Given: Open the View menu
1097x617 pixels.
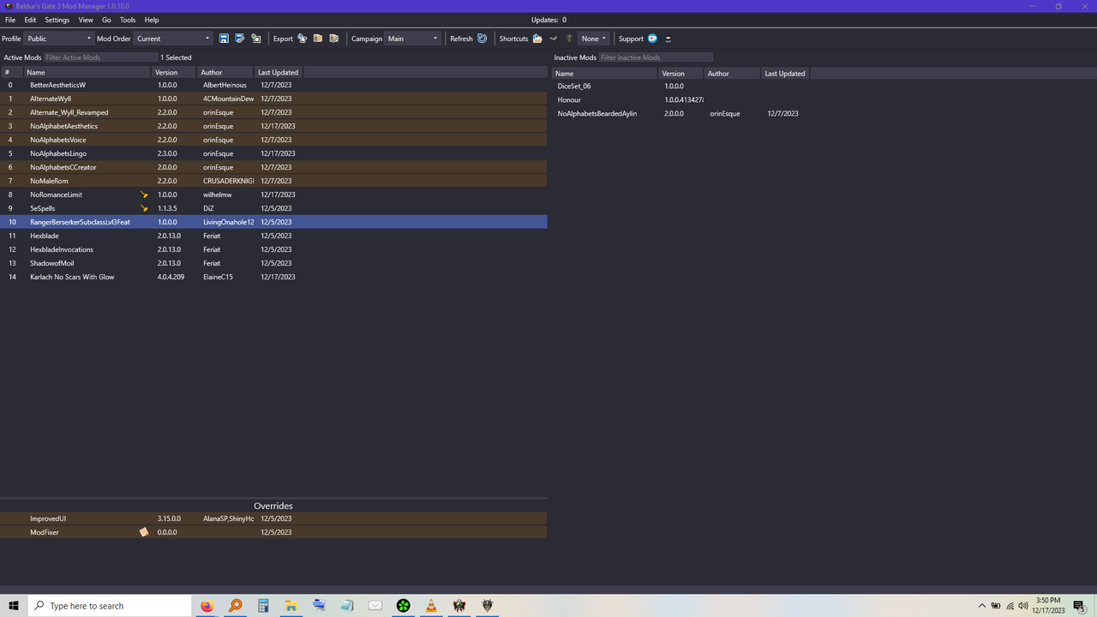Looking at the screenshot, I should pyautogui.click(x=86, y=20).
